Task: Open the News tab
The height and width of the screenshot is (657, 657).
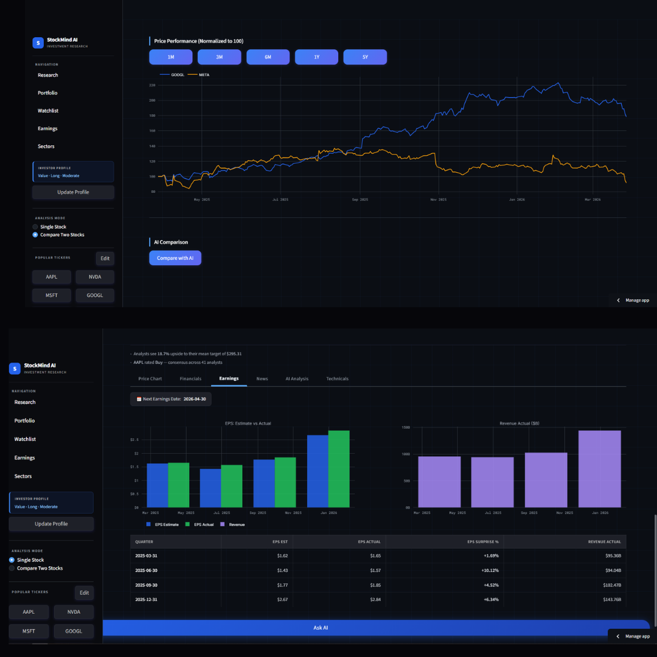Action: [262, 378]
